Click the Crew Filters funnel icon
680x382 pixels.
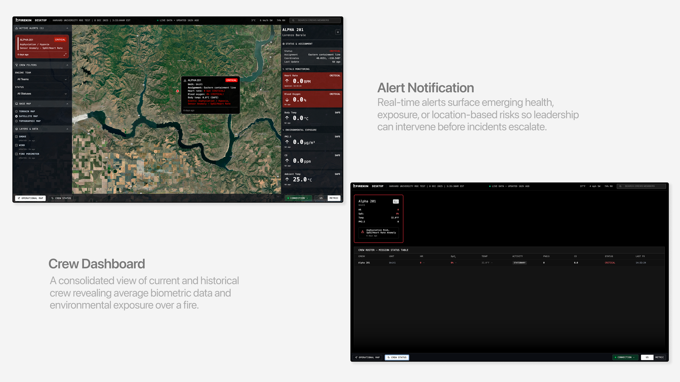(x=17, y=65)
